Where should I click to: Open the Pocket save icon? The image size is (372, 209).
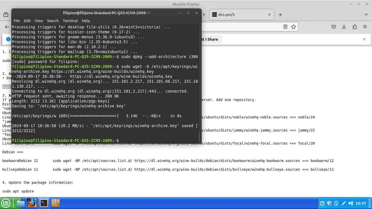[x=334, y=27]
